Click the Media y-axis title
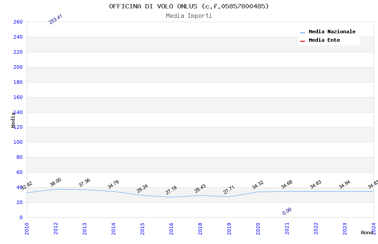378x244 pixels. pos(13,120)
